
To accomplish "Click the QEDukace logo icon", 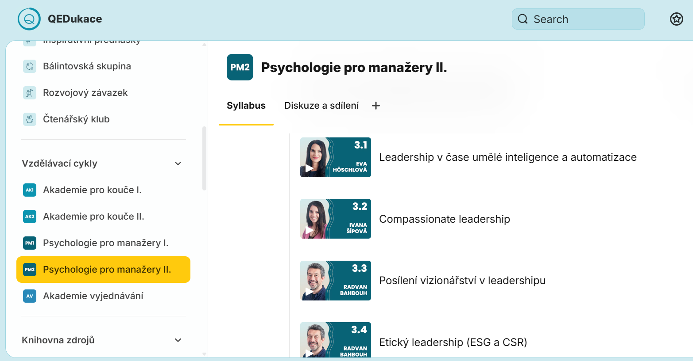I will coord(29,19).
